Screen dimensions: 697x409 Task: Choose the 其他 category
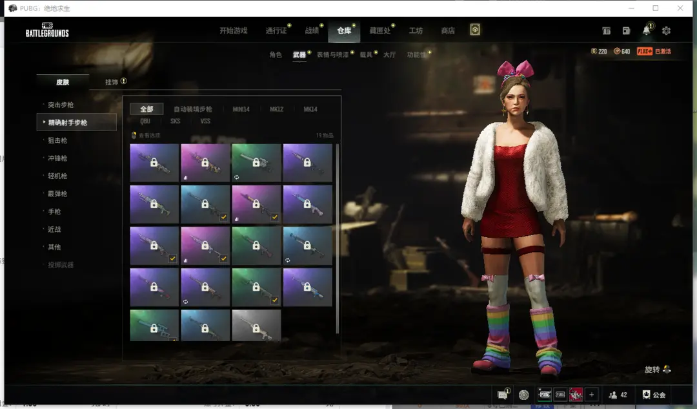click(x=54, y=247)
